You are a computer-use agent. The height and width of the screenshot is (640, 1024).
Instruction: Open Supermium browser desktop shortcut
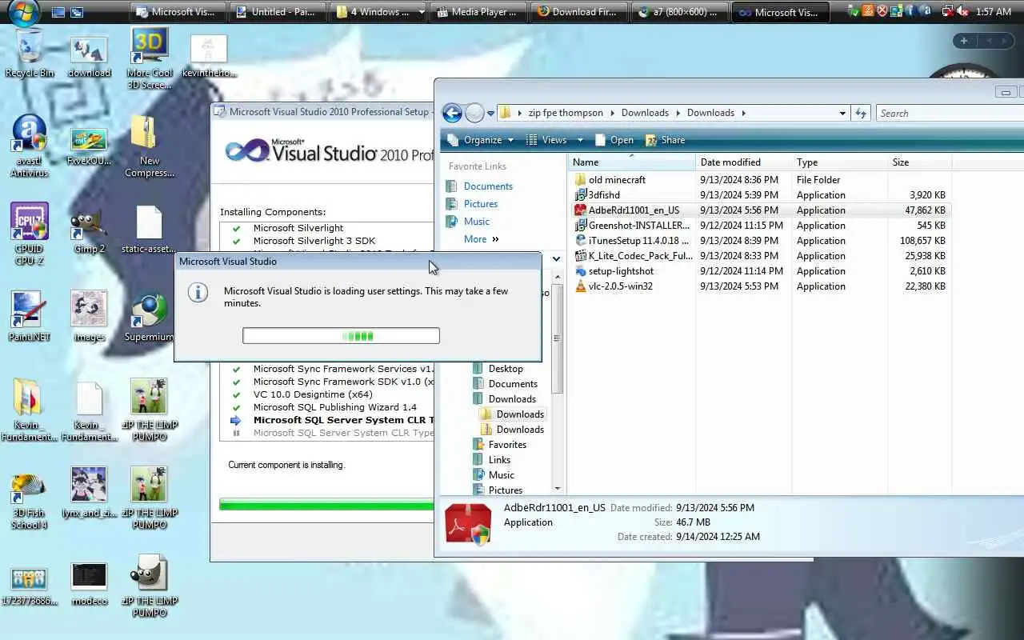pos(149,317)
